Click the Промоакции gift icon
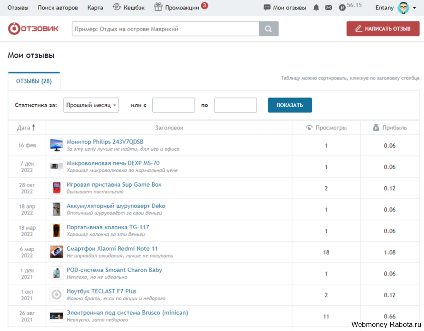Viewport: 424px width, 331px height. point(158,7)
